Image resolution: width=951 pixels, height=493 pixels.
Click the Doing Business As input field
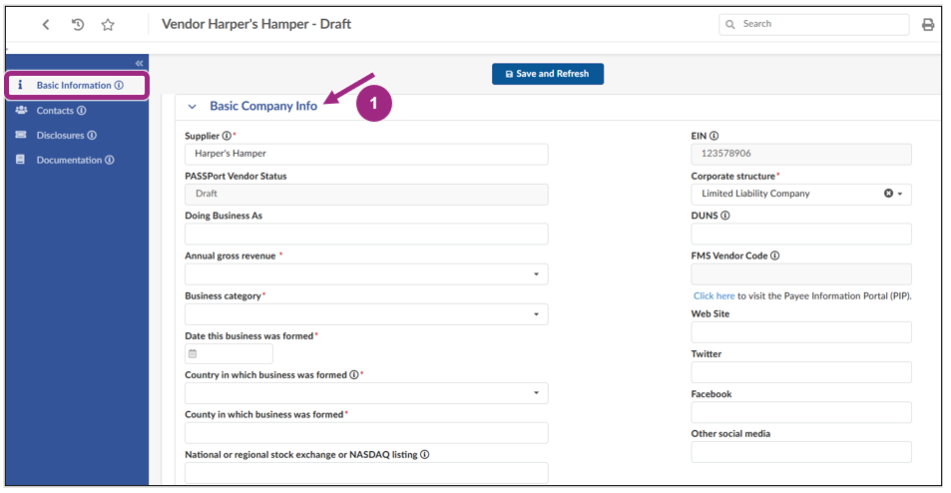coord(366,234)
